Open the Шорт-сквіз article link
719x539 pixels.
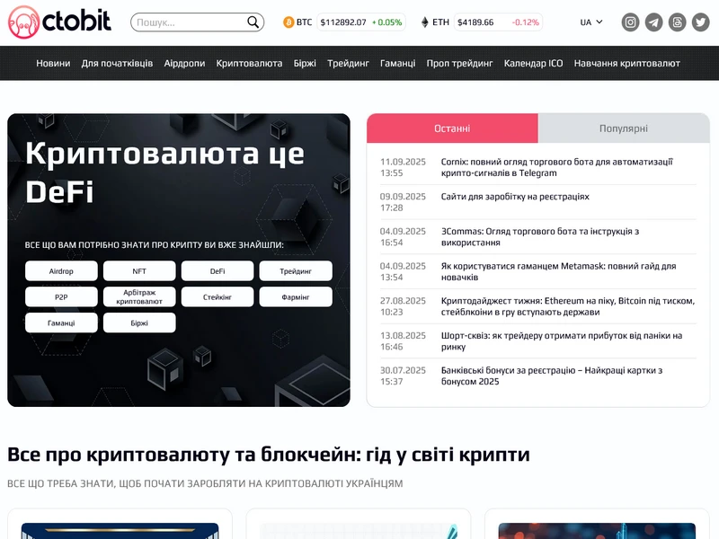[562, 341]
